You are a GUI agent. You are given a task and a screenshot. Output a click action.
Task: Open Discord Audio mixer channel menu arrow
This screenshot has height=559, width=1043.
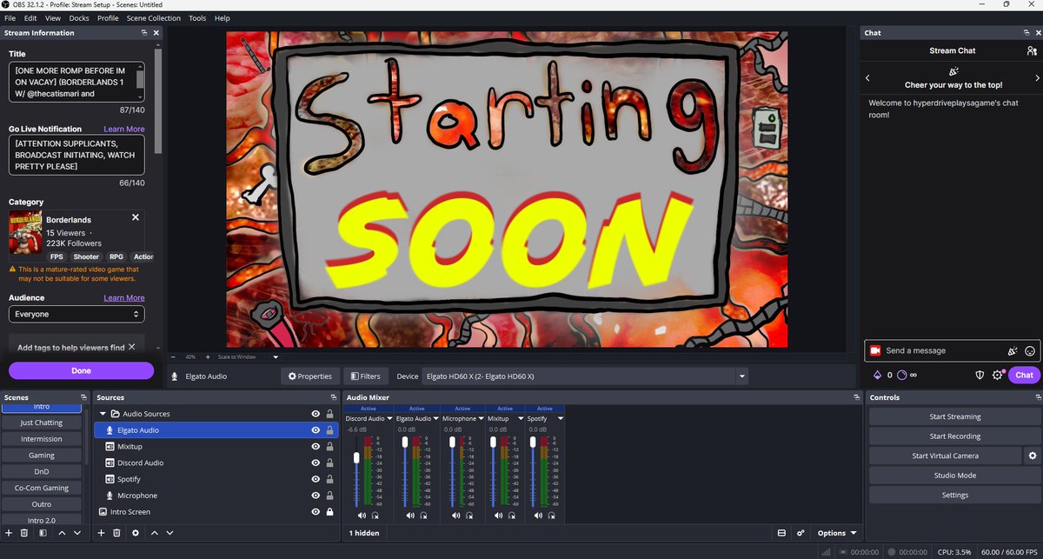(389, 419)
